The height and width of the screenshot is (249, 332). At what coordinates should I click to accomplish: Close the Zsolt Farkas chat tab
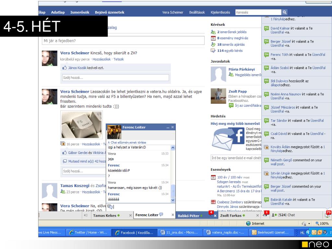257,215
